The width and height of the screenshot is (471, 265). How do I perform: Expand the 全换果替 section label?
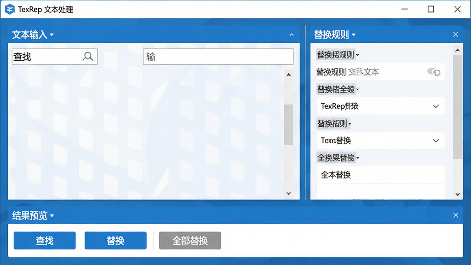pyautogui.click(x=338, y=158)
